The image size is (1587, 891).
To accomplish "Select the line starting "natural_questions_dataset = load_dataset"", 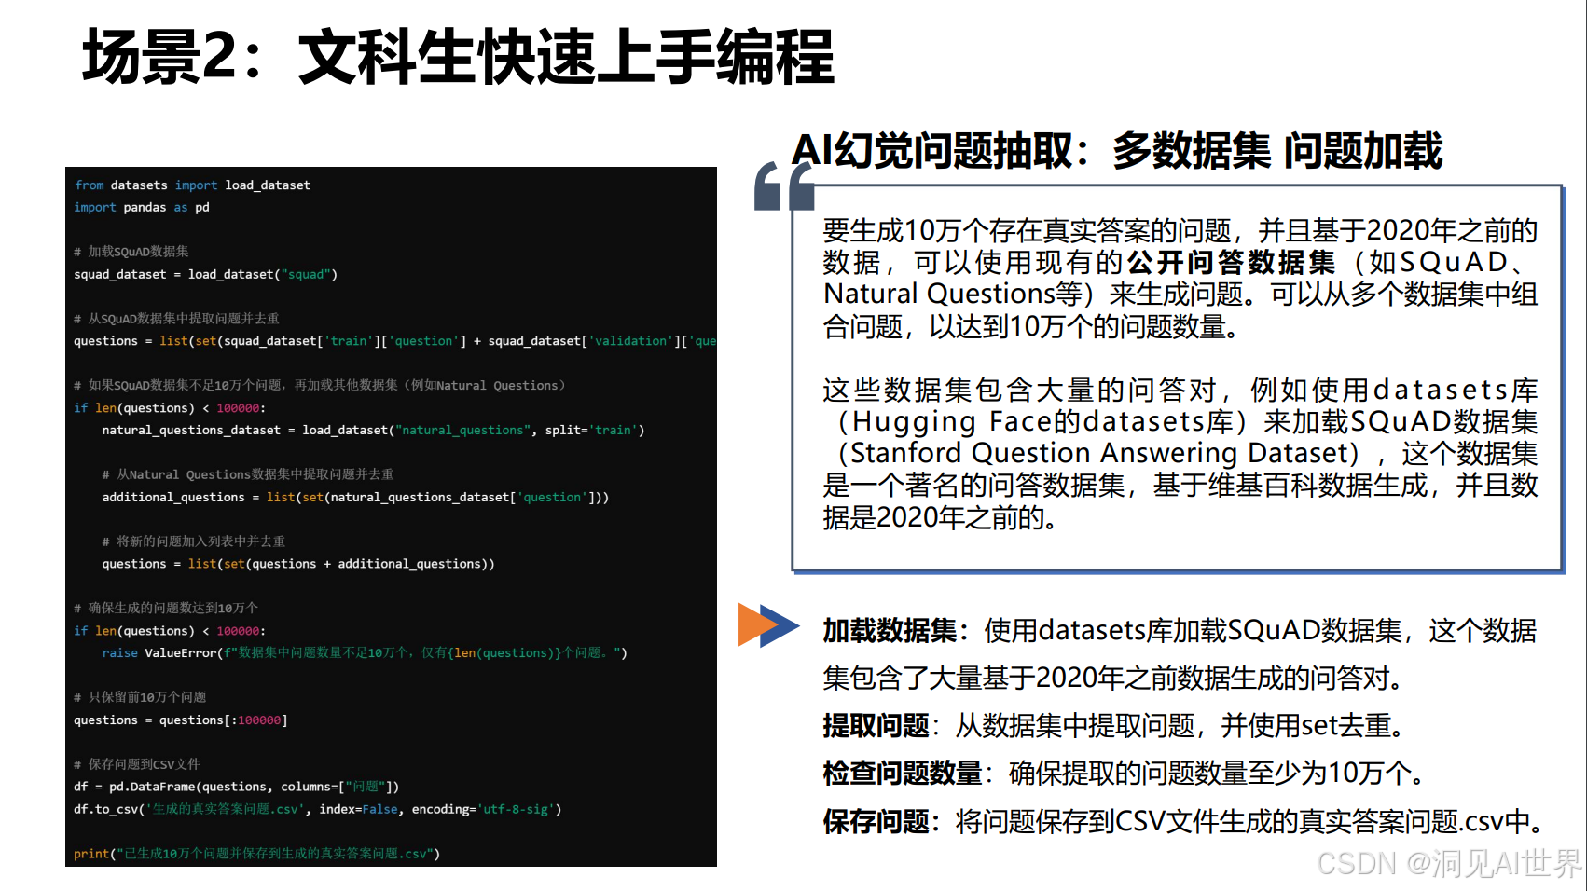I will click(x=373, y=430).
